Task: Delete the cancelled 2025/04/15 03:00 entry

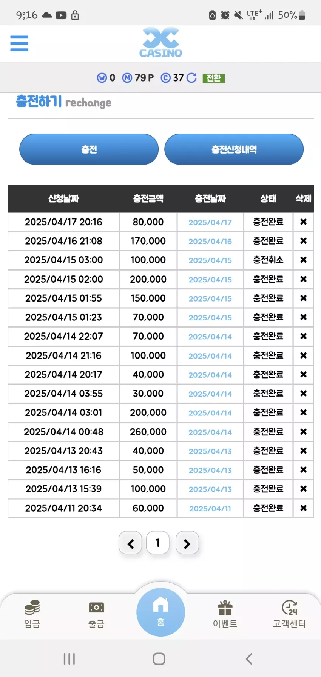Action: click(303, 260)
